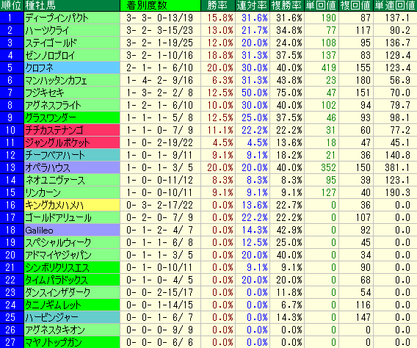Click the 順位 column header
This screenshot has height=348, width=417.
(x=12, y=5)
